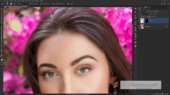
Task: Select the Clone Stamp tool
Action: 2,27
